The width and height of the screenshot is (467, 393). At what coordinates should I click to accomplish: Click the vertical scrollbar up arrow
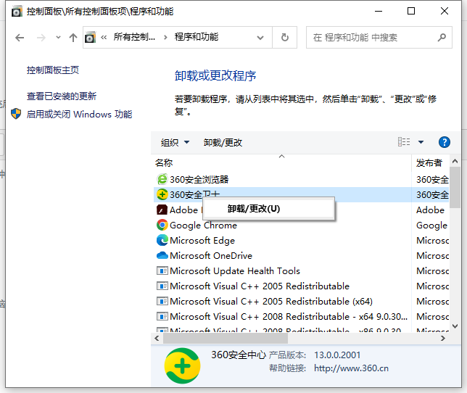(x=455, y=162)
